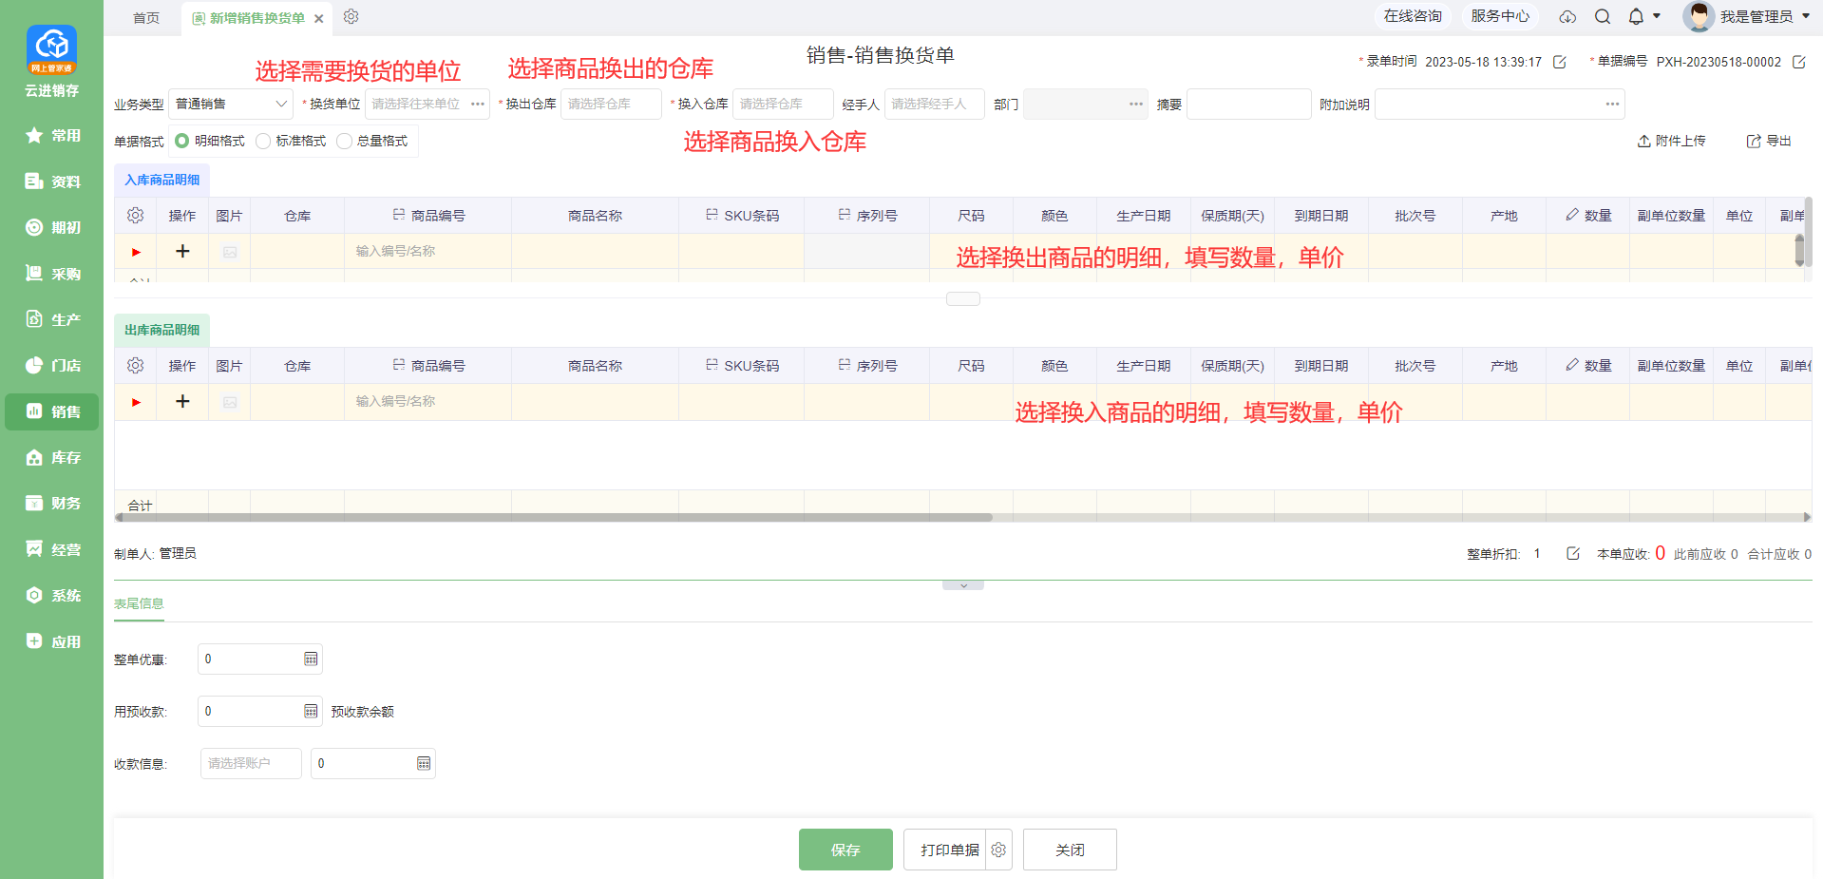The image size is (1823, 879).
Task: Click the 云进销存 logo icon
Action: [x=51, y=49]
